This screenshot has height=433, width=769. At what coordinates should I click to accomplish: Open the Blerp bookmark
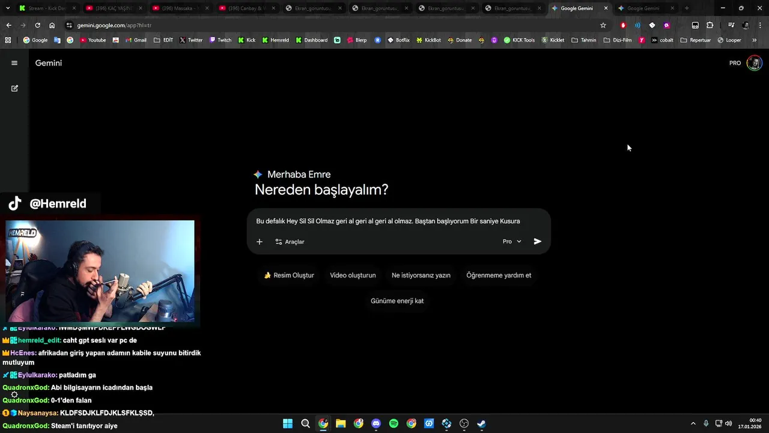[356, 40]
